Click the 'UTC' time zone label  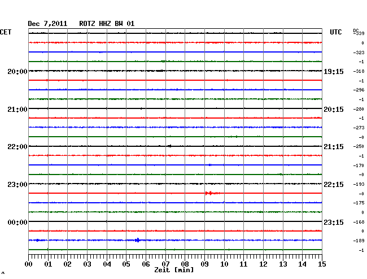(x=335, y=32)
